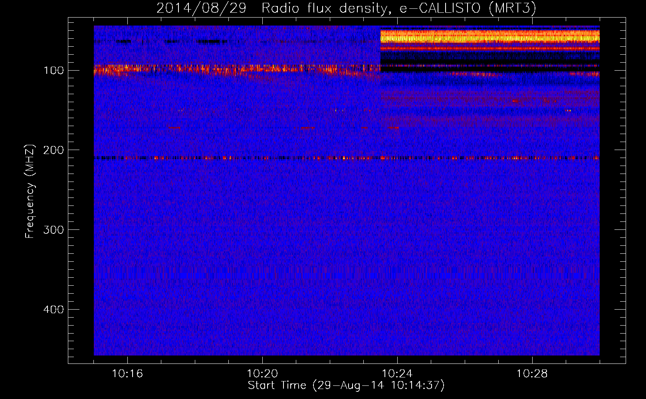This screenshot has height=399, width=646.
Task: Click the red interference line near 210 MHz
Action: 347,158
